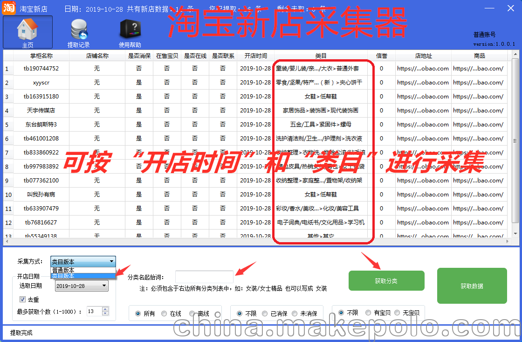The height and width of the screenshot is (342, 522).
Task: Open the 使用帮助 help icon
Action: 130,33
